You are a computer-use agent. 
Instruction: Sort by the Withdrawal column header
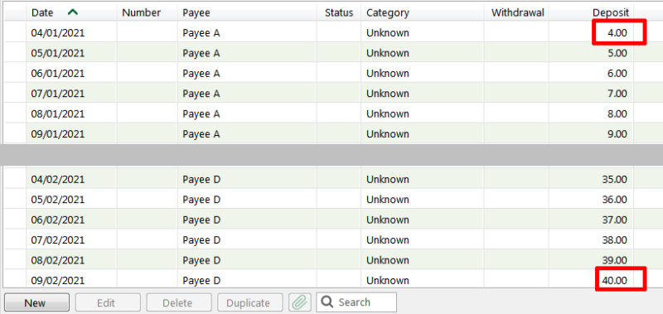tap(517, 12)
